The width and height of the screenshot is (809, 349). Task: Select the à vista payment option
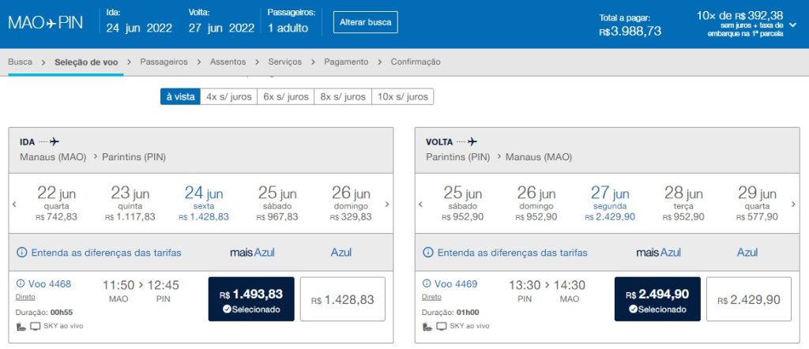tap(180, 96)
